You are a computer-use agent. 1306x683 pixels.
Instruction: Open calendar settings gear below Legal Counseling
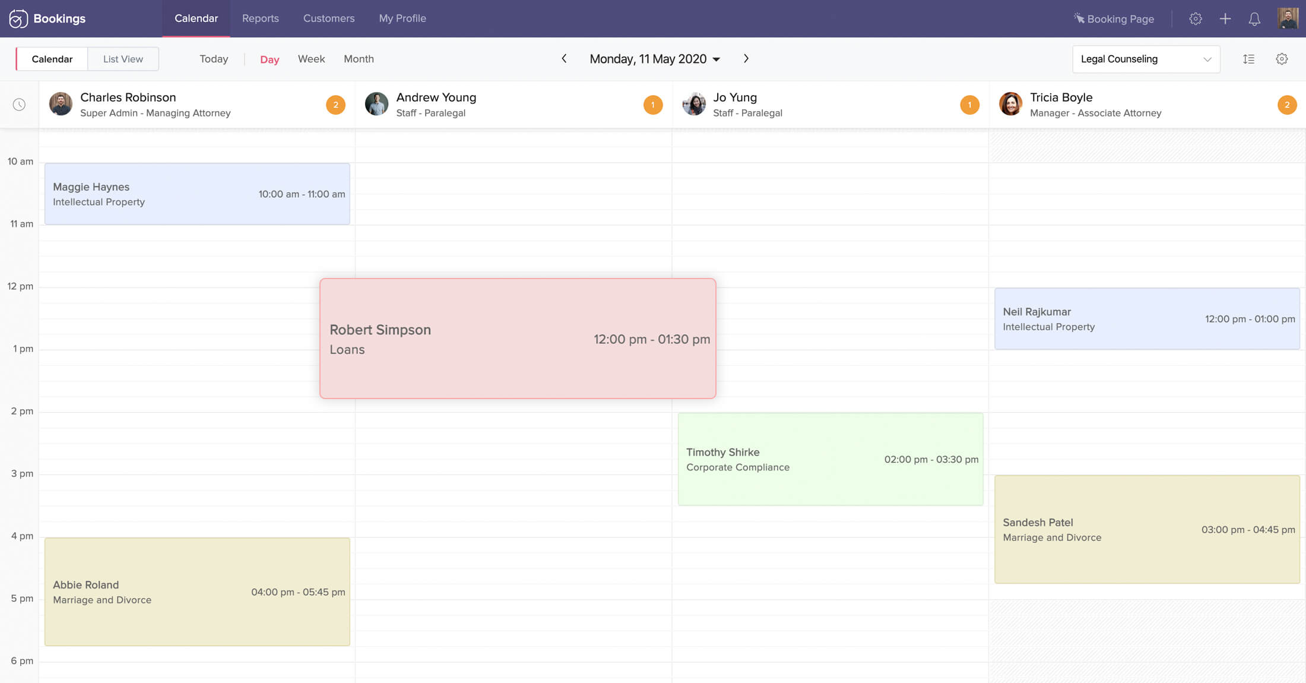tap(1282, 59)
